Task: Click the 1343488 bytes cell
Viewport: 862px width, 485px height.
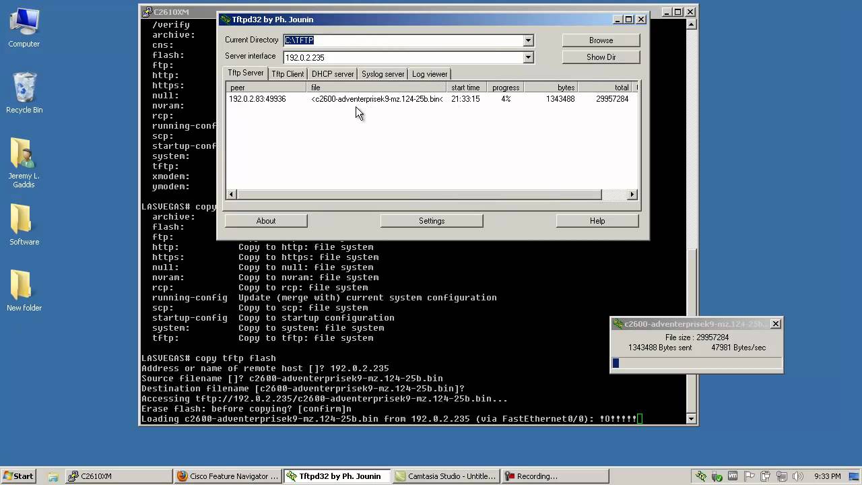Action: pos(560,99)
